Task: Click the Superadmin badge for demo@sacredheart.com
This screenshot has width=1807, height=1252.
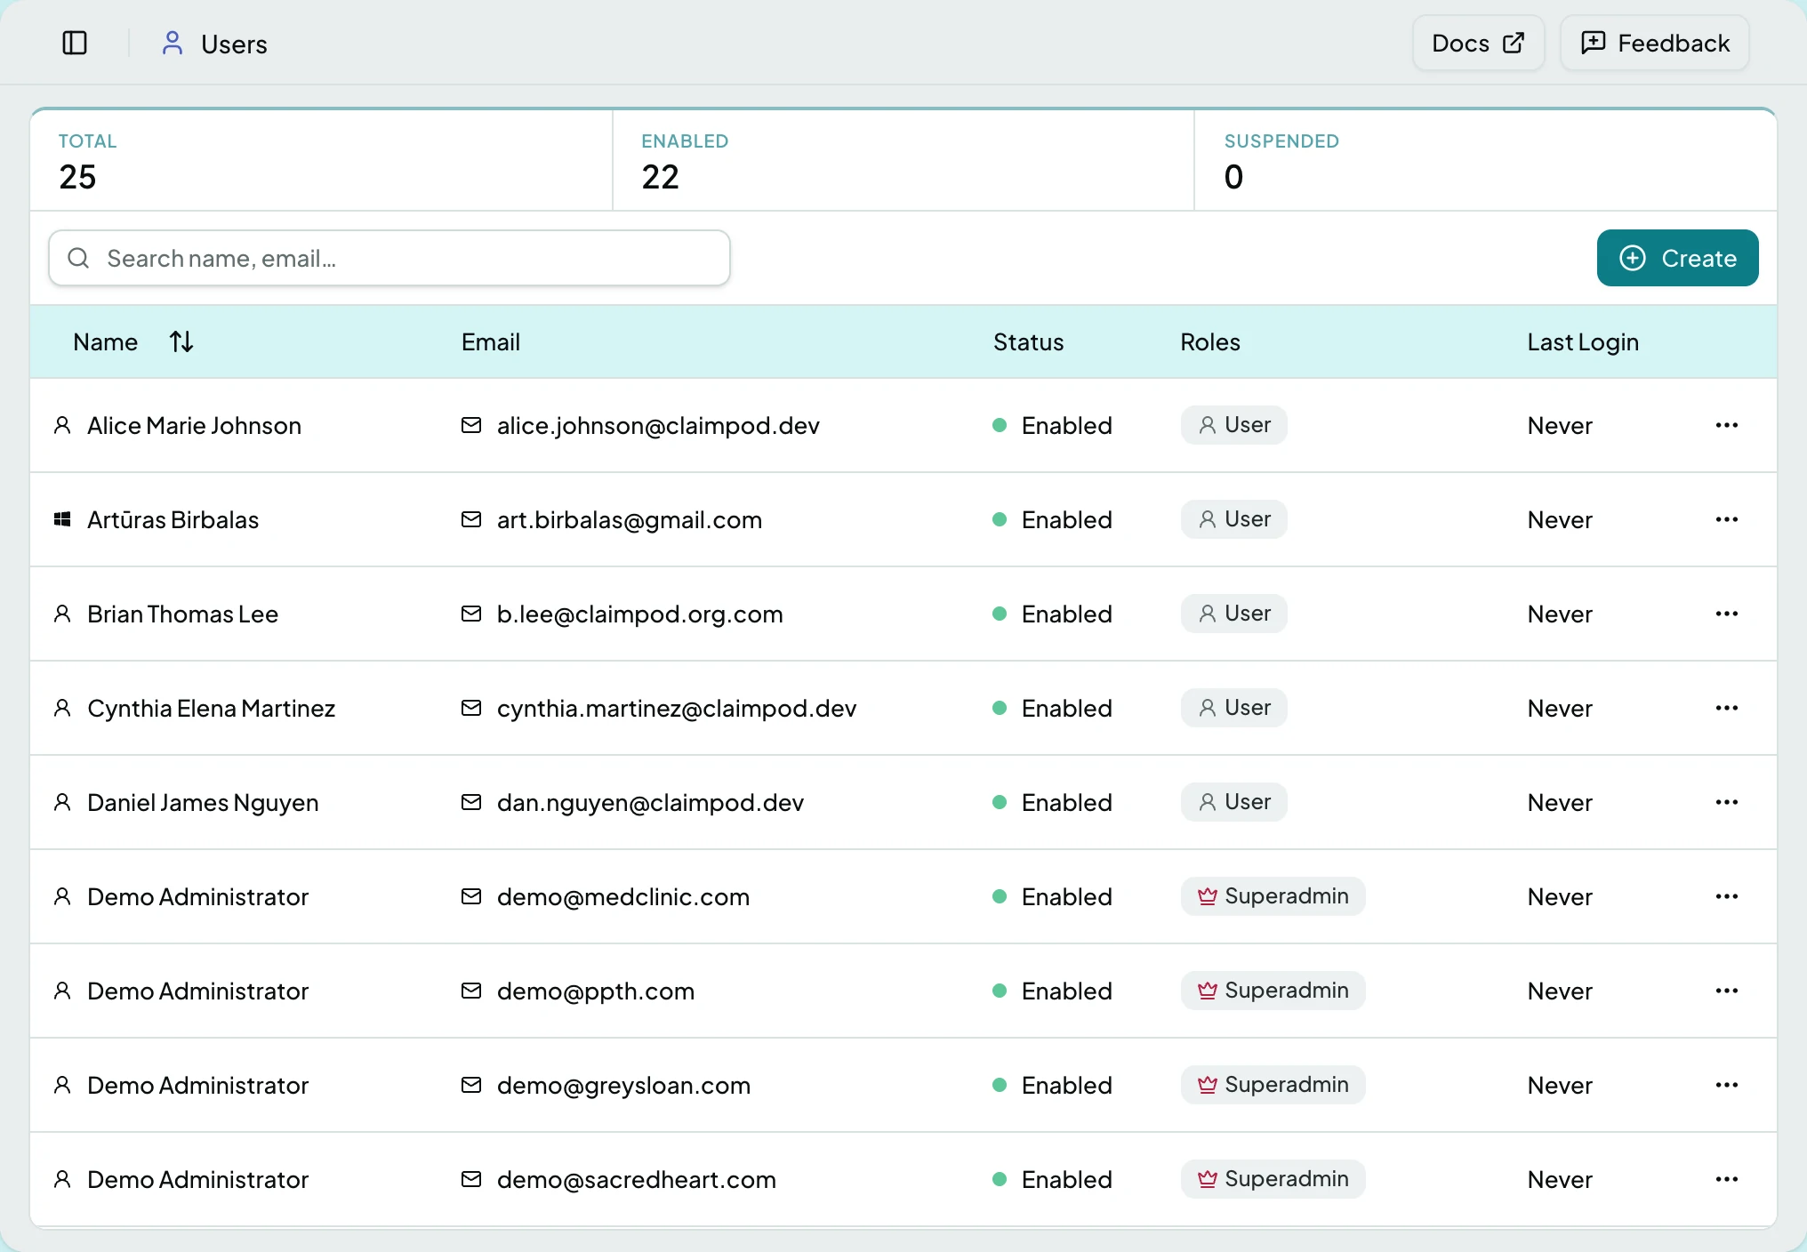Action: tap(1273, 1179)
